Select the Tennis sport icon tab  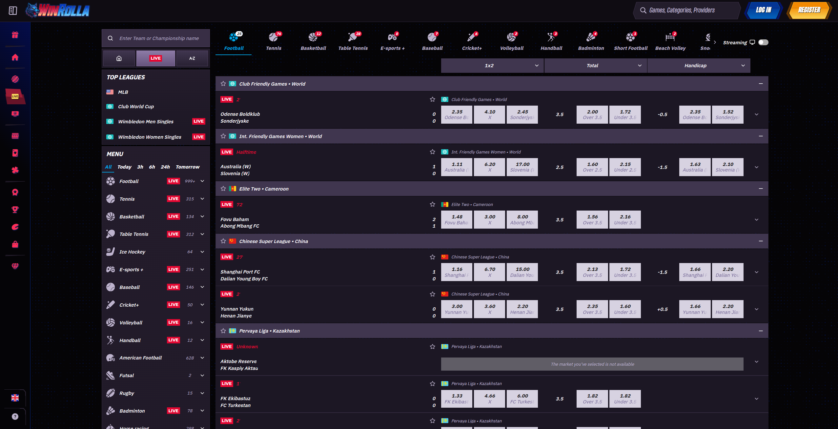(x=274, y=42)
